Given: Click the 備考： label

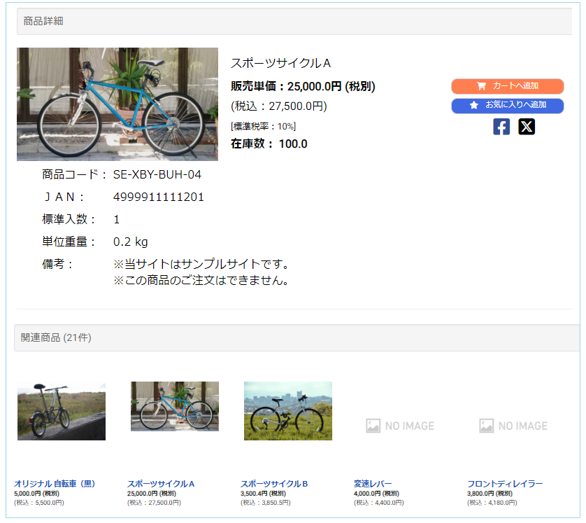Looking at the screenshot, I should pyautogui.click(x=57, y=264).
